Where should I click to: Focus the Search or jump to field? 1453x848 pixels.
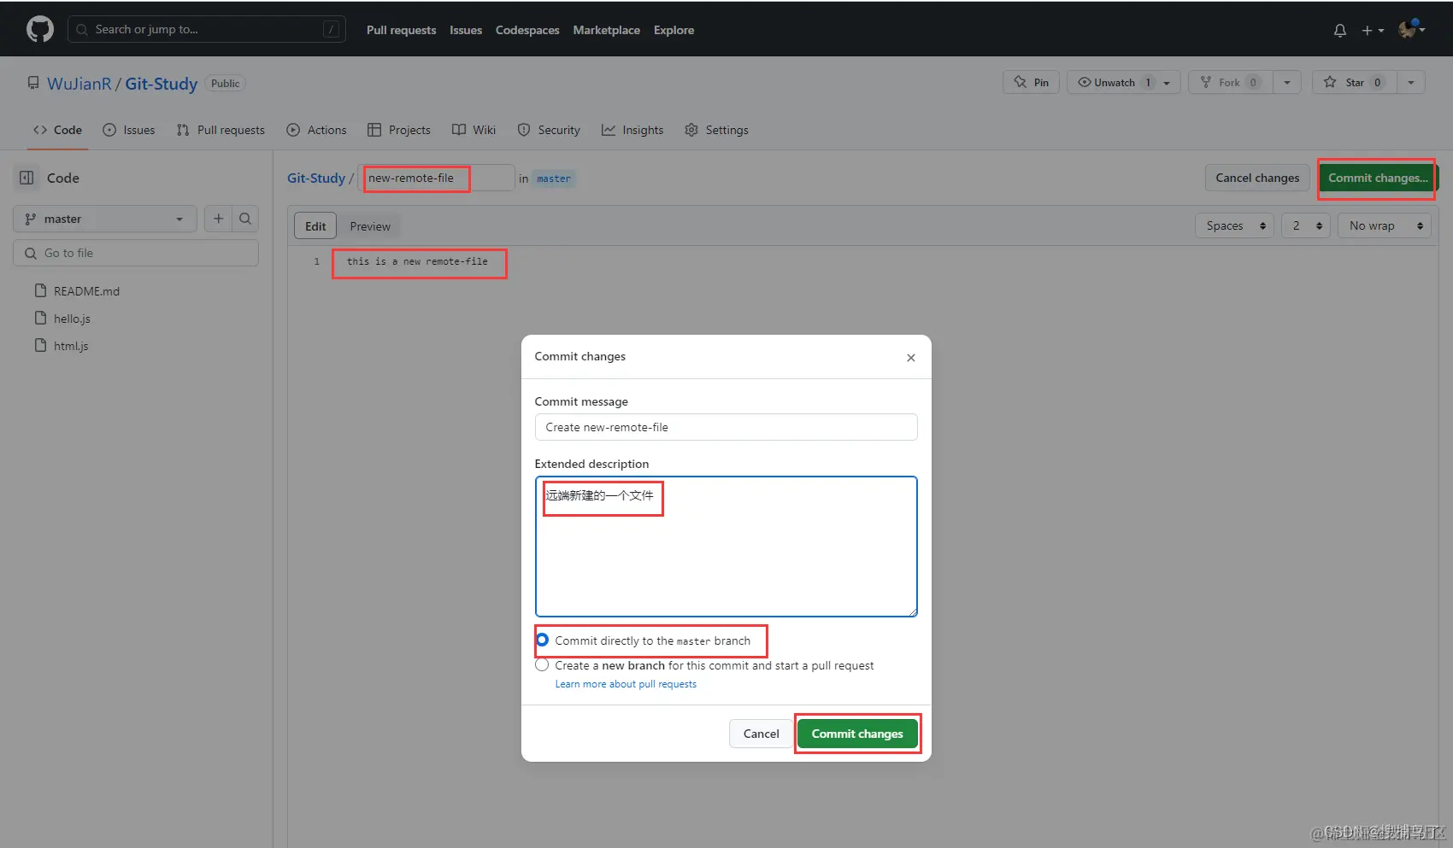click(207, 29)
